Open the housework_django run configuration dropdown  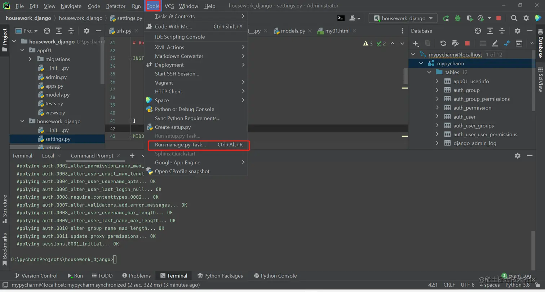(x=403, y=18)
